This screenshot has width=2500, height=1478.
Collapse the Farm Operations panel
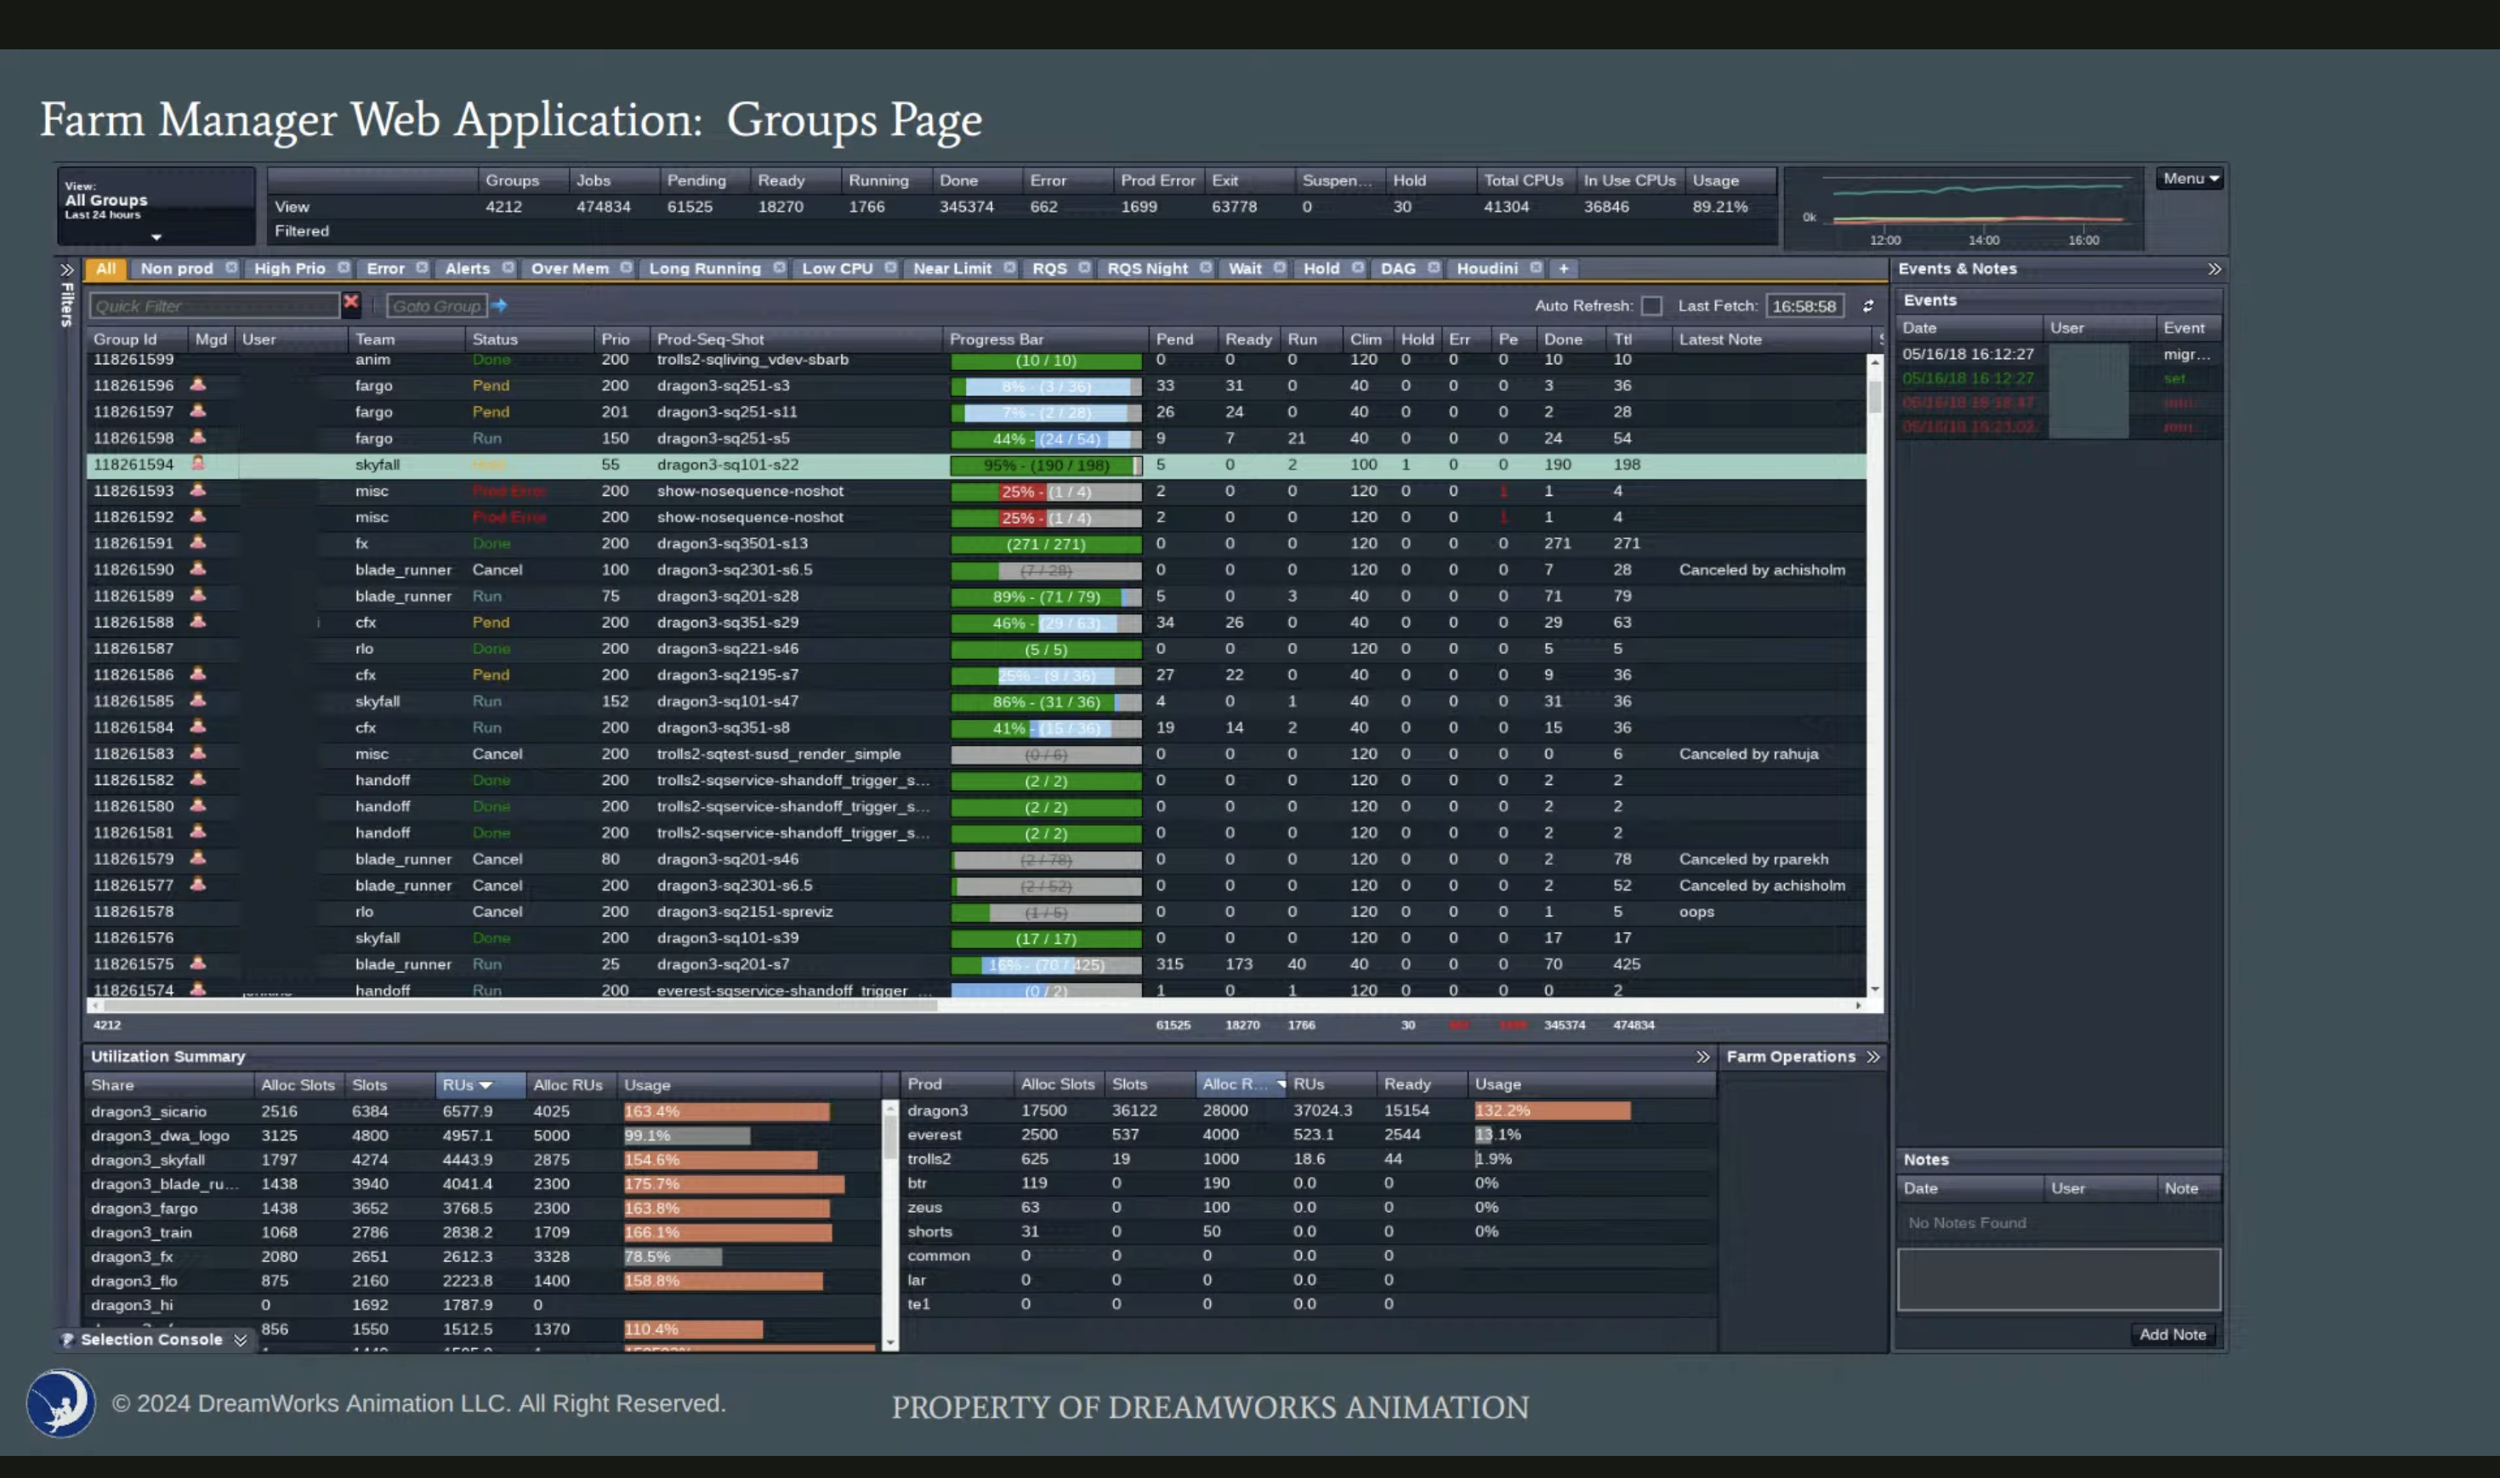point(1874,1057)
